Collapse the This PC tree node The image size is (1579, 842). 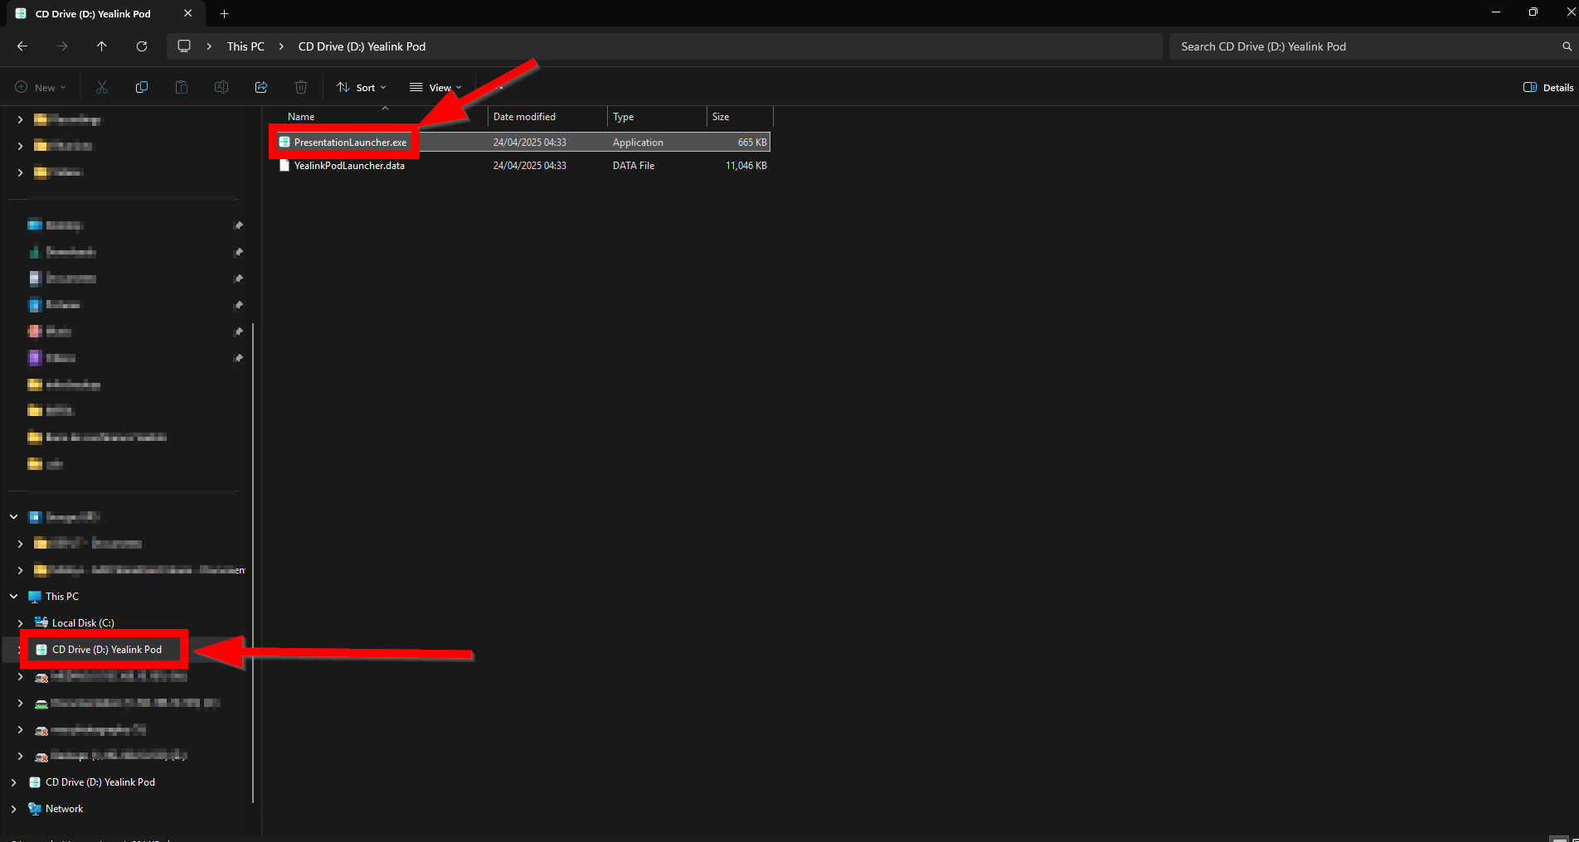click(14, 597)
